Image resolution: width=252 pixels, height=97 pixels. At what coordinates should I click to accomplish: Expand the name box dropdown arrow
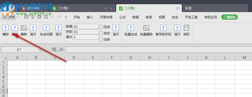pyautogui.click(x=39, y=50)
